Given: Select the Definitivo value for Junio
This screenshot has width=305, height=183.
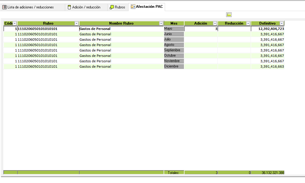Looking at the screenshot, I should tap(267, 34).
